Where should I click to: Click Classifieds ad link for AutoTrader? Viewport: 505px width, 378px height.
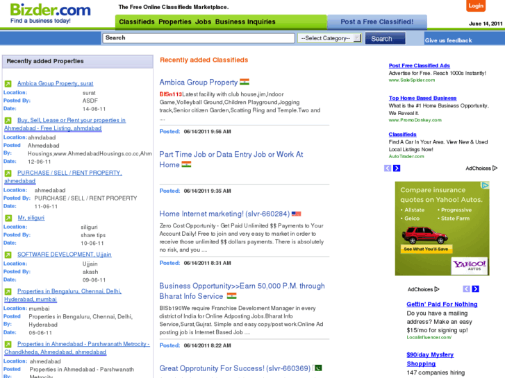pos(403,135)
